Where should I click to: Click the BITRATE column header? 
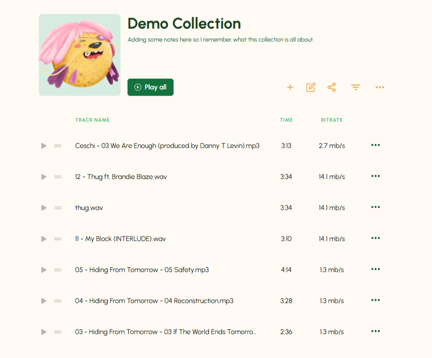coord(332,120)
